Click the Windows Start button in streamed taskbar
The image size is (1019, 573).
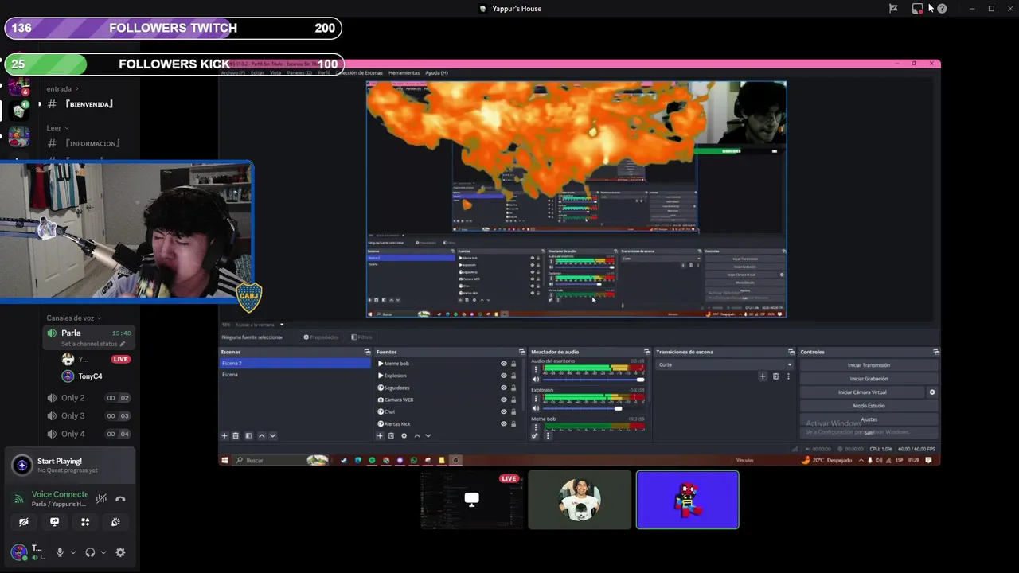click(x=225, y=460)
